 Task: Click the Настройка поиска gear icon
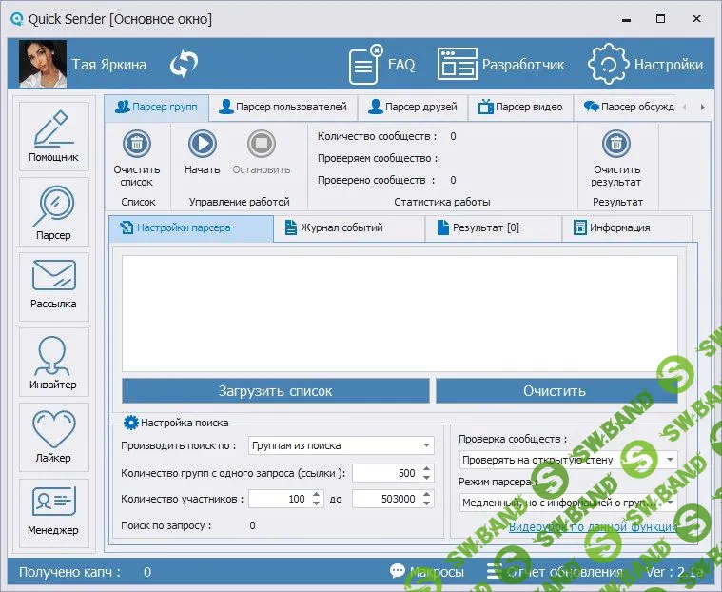pyautogui.click(x=130, y=423)
